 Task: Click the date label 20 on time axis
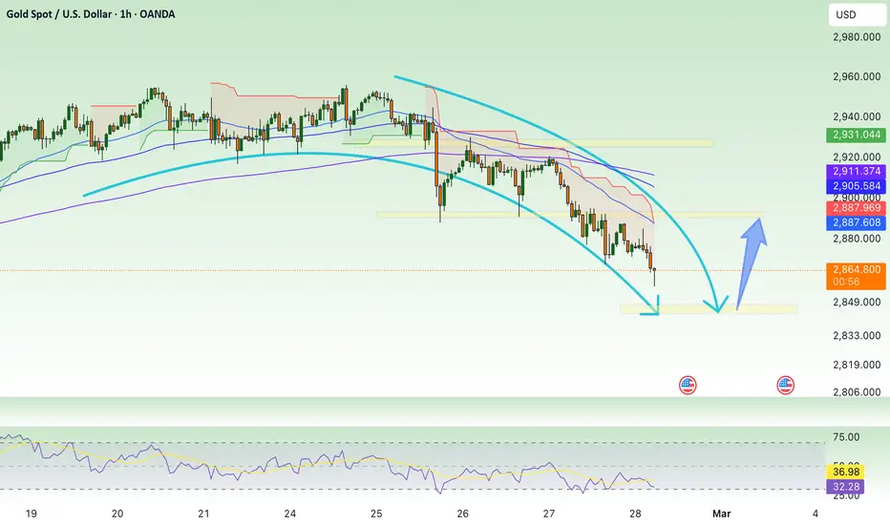tap(117, 514)
